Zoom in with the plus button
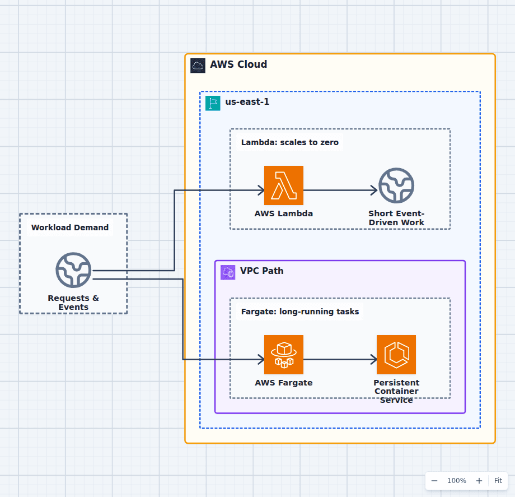The image size is (515, 497). [479, 481]
